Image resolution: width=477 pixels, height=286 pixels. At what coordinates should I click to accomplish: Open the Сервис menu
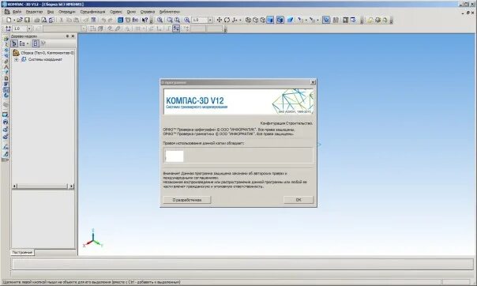(116, 12)
